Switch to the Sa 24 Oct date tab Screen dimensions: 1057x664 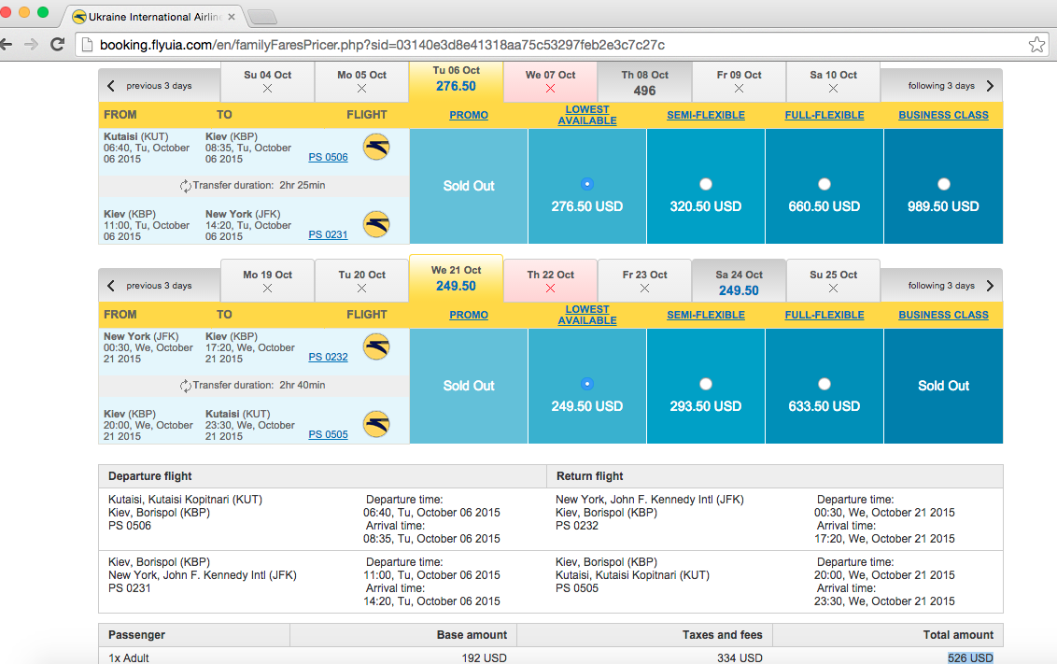(x=739, y=283)
